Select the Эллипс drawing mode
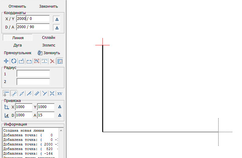Screen dimensions: 242x158 (49, 45)
